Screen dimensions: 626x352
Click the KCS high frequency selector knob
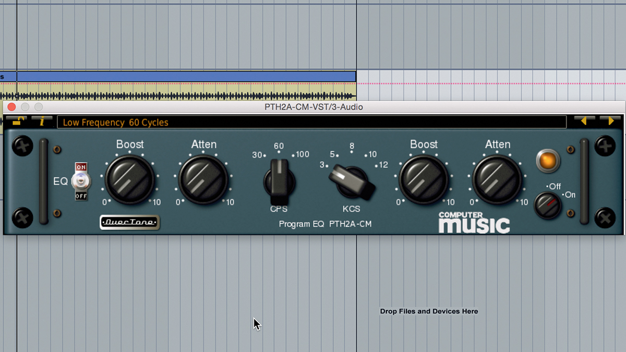pos(352,181)
